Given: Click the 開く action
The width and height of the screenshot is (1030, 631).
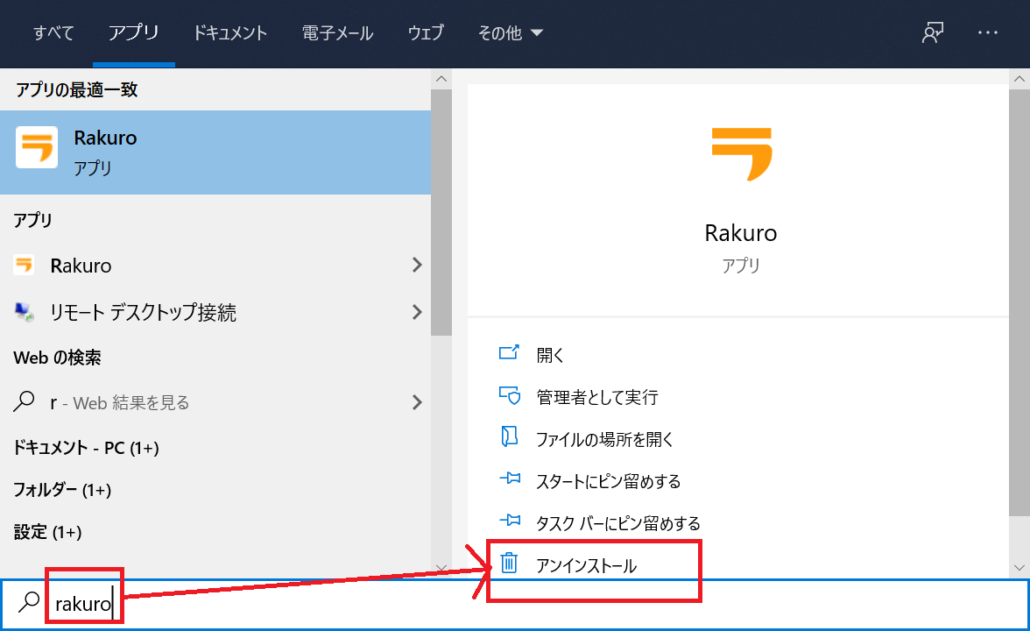Looking at the screenshot, I should (x=550, y=356).
